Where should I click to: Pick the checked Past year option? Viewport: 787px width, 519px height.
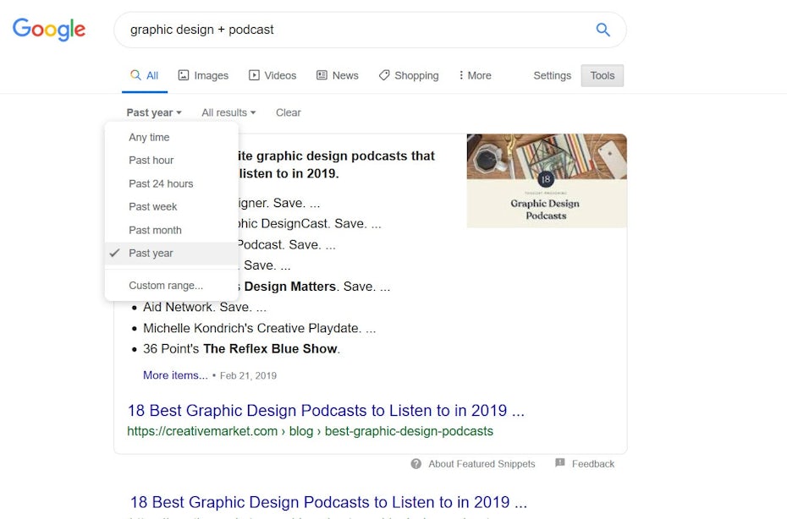coord(151,253)
